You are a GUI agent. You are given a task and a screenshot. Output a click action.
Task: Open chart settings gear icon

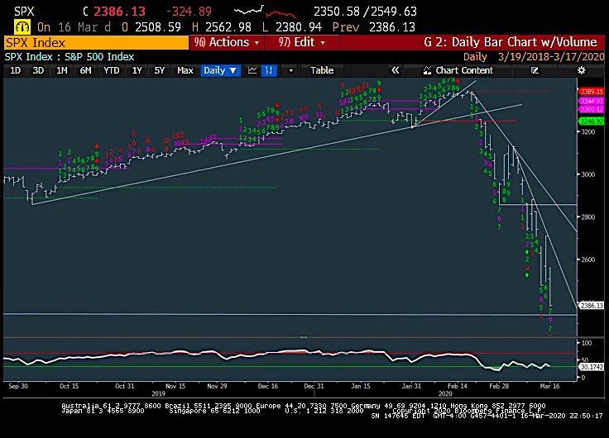[x=581, y=70]
